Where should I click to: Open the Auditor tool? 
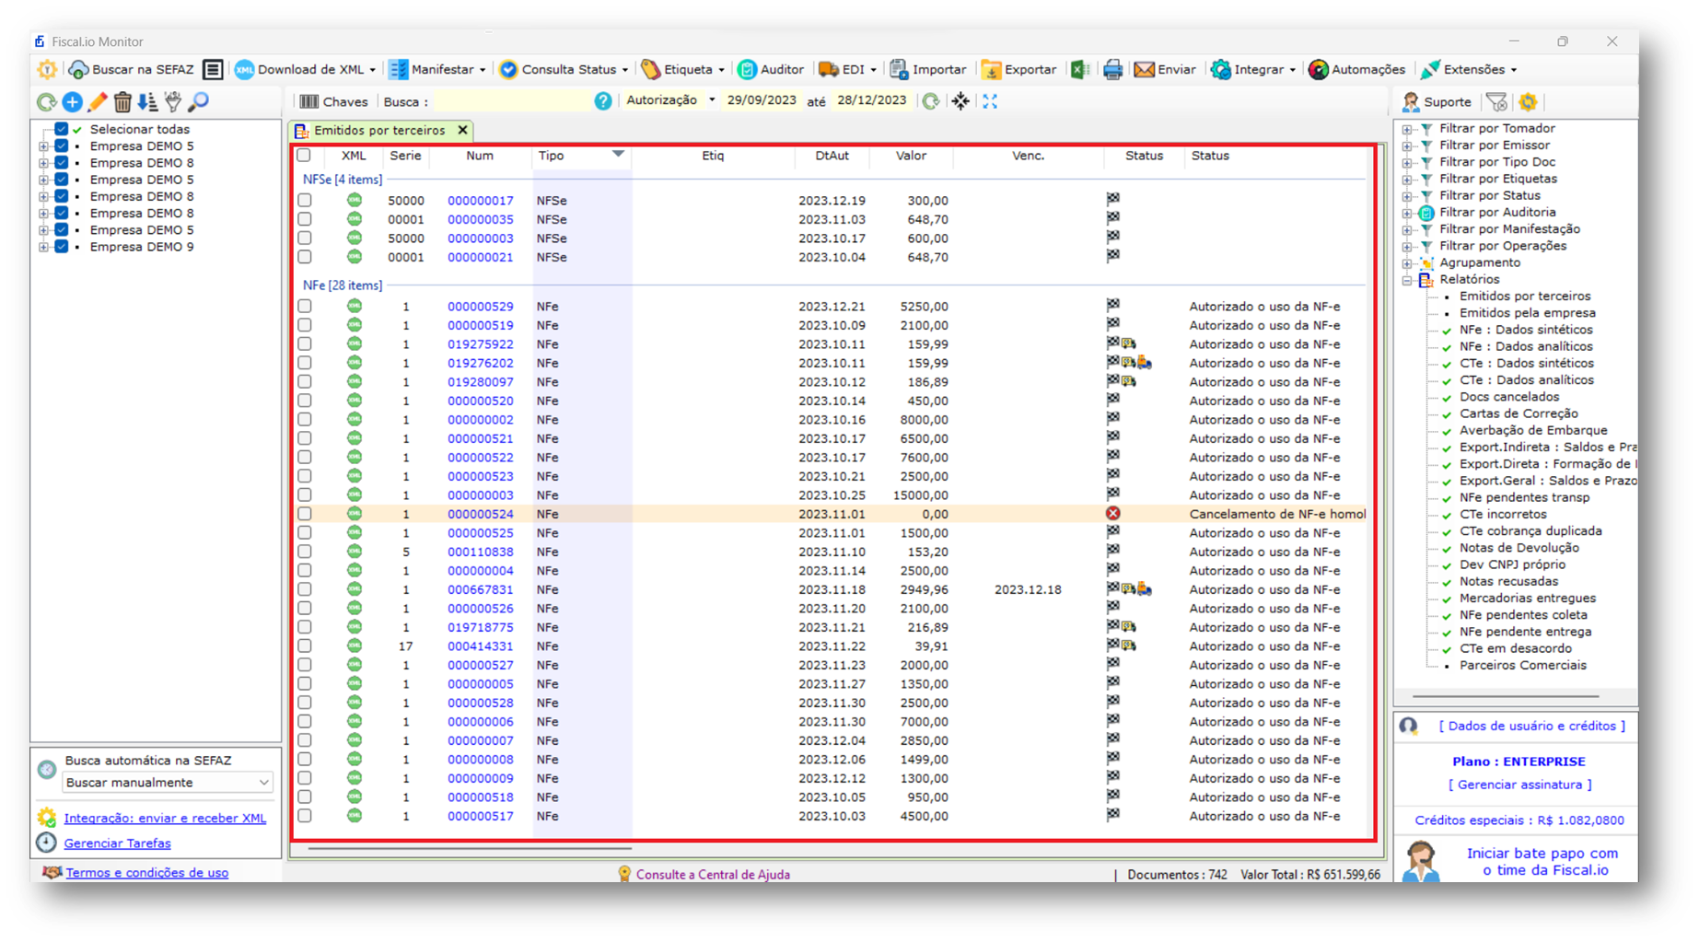[x=771, y=69]
